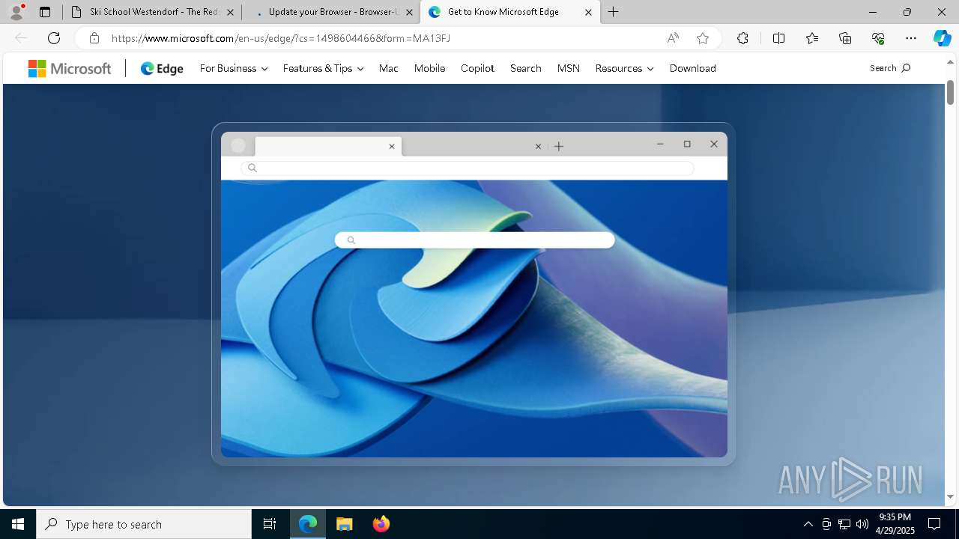This screenshot has width=959, height=539.
Task: Expand the Resources dropdown
Action: pyautogui.click(x=624, y=68)
